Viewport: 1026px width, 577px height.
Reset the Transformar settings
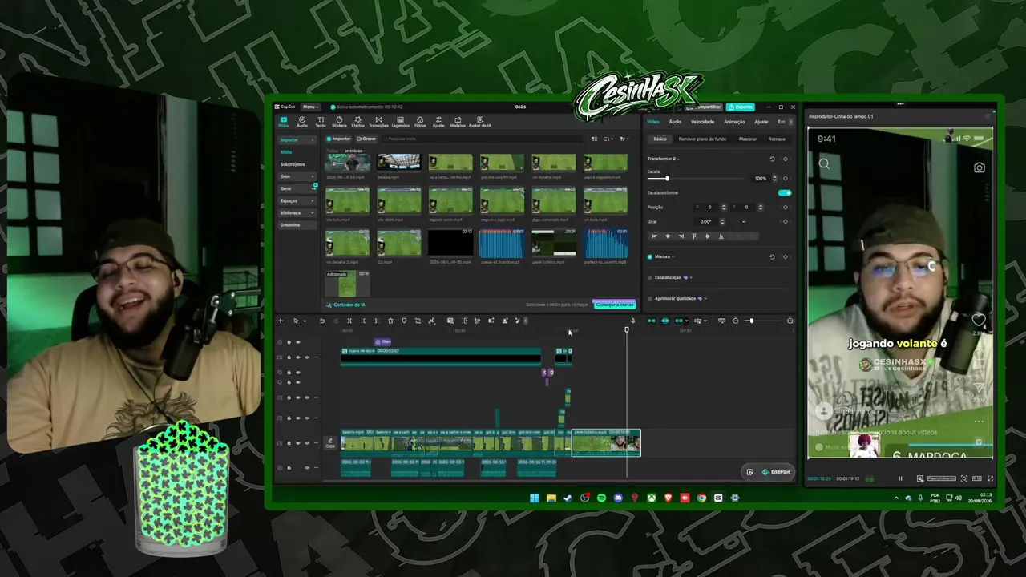(x=772, y=159)
